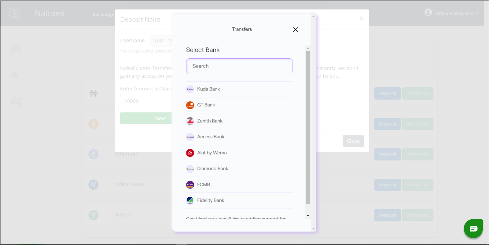Viewport: 489px width, 245px height.
Task: Close the Deposit Naira dialog with X
Action: [x=362, y=19]
